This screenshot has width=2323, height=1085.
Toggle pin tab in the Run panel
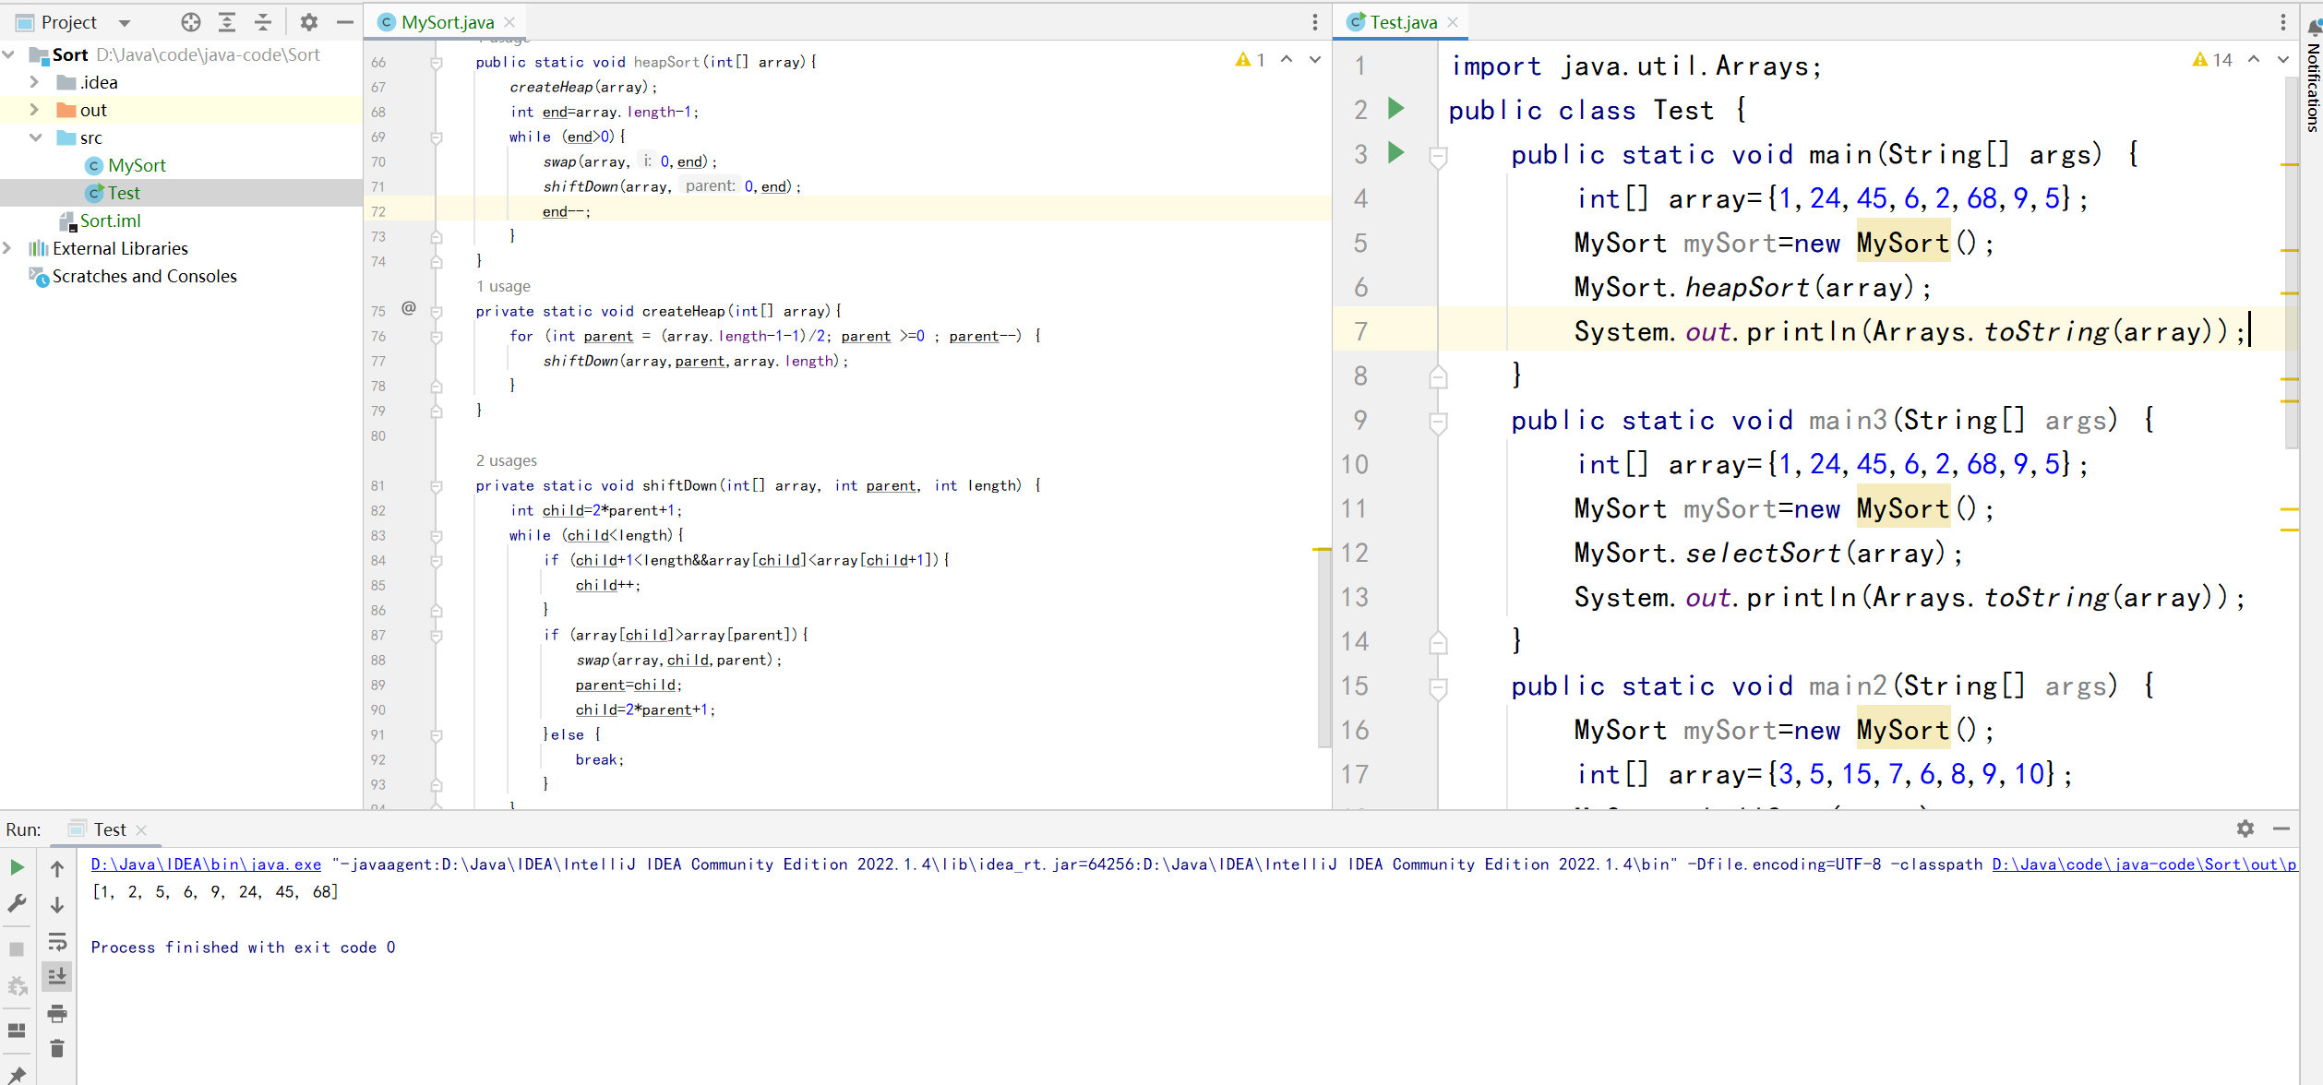coord(17,1075)
